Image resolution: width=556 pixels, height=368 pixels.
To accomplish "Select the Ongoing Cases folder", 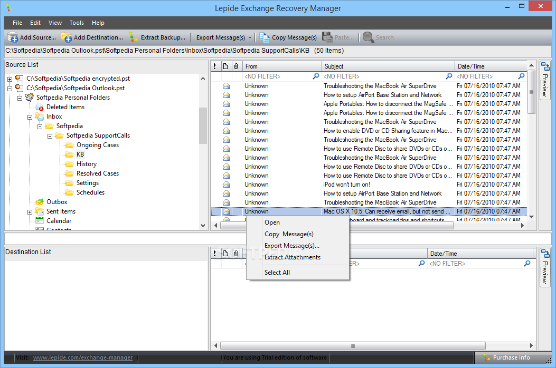I will click(98, 145).
